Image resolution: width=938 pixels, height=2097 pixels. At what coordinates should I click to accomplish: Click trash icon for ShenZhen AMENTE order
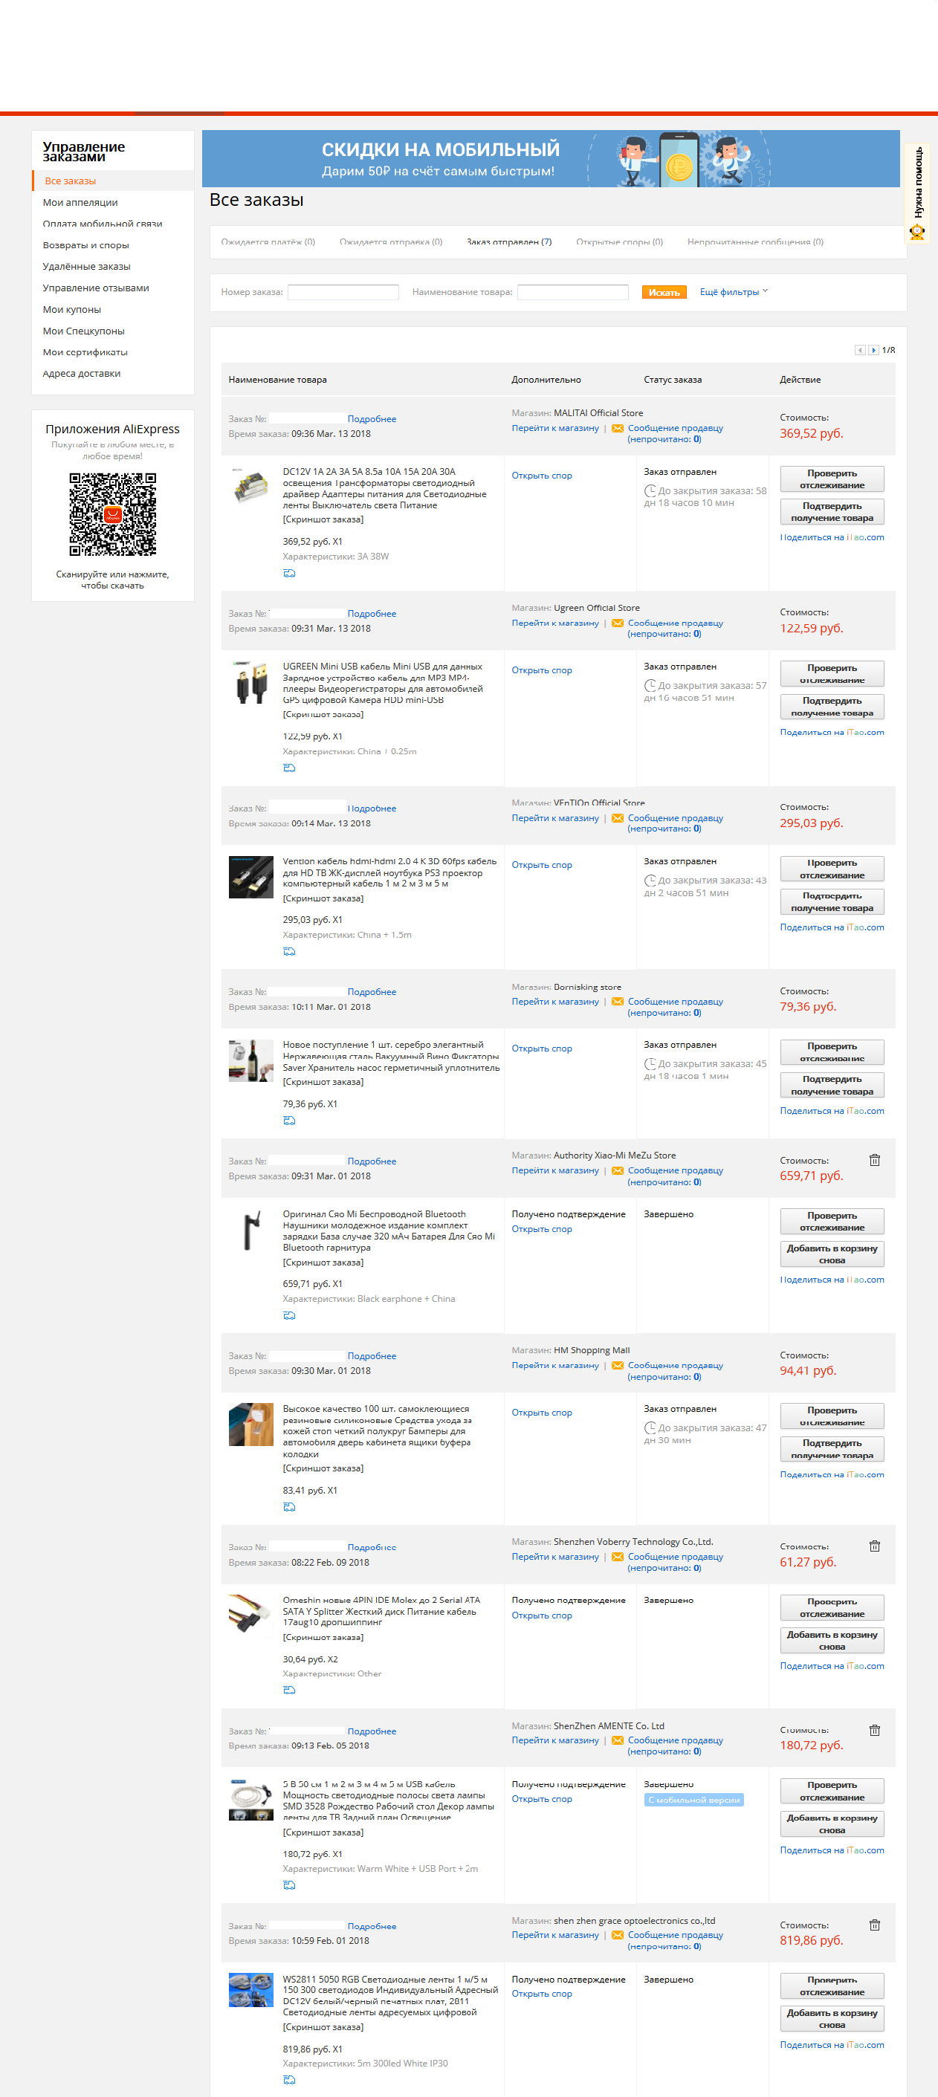click(x=875, y=1730)
